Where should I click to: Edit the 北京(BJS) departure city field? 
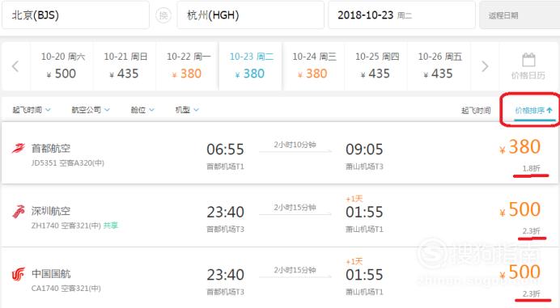point(75,15)
